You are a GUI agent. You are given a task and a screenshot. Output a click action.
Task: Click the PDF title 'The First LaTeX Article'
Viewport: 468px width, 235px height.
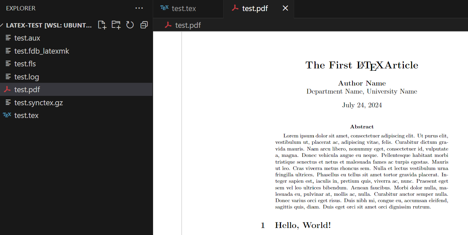[362, 65]
